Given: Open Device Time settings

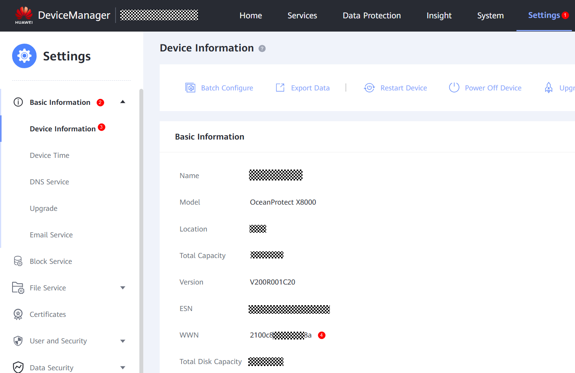Looking at the screenshot, I should point(50,155).
